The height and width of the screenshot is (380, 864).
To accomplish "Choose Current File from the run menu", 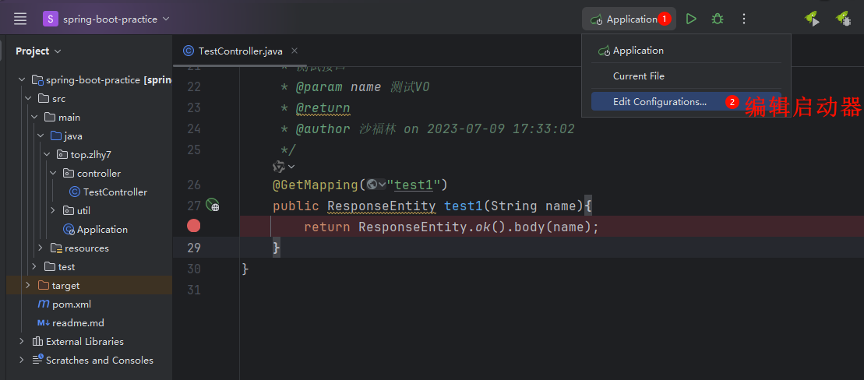I will (x=638, y=76).
